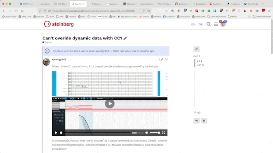Viewport: 273px width, 153px height.
Task: Click the topic admin wrench button
Action: [196, 49]
